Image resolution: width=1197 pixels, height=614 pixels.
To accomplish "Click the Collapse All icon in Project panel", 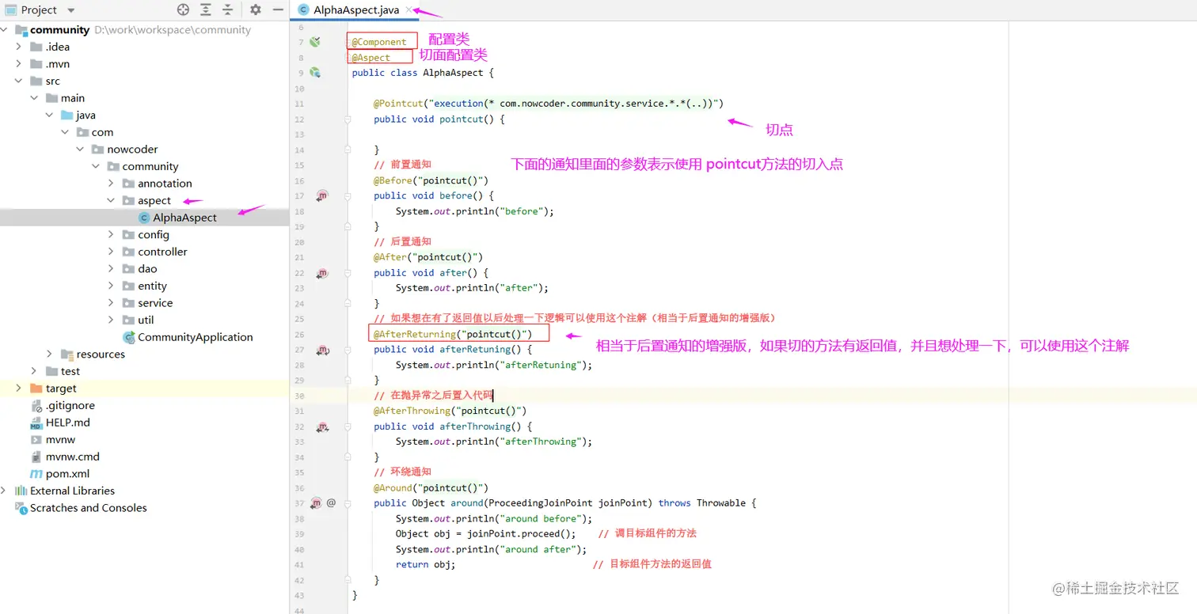I will [x=228, y=9].
